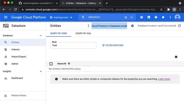This screenshot has width=184, height=103.
Task: Switch to Query by Kind tab
Action: (x=59, y=33)
